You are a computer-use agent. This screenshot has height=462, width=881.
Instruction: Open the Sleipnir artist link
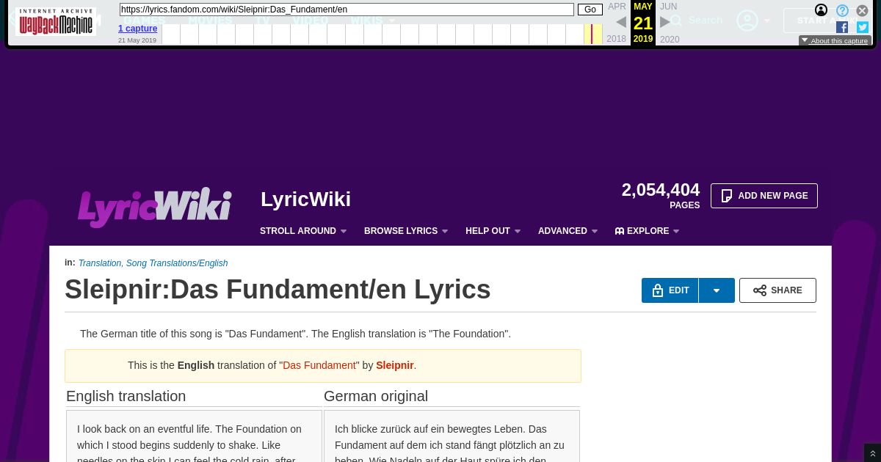tap(395, 365)
